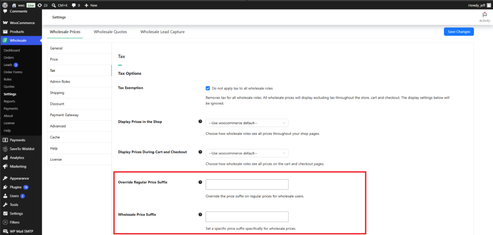The image size is (493, 235).
Task: Click the Analytics bar chart icon
Action: (x=5, y=157)
